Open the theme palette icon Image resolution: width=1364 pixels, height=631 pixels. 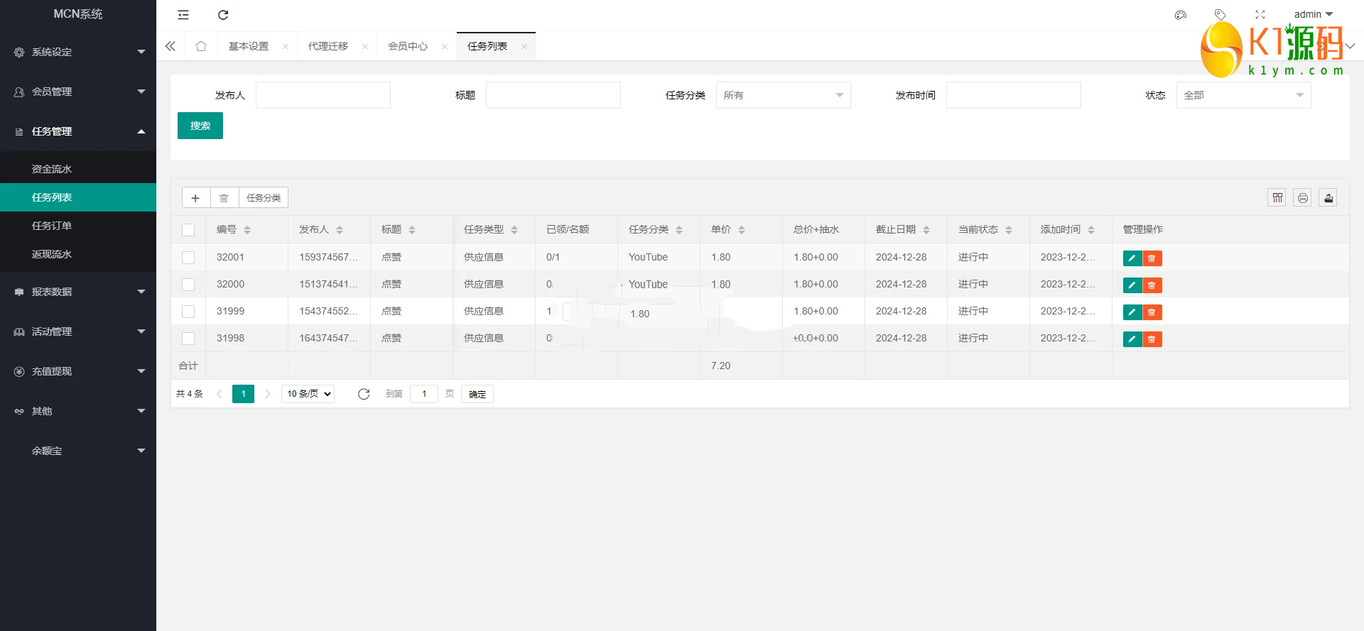click(x=1181, y=15)
